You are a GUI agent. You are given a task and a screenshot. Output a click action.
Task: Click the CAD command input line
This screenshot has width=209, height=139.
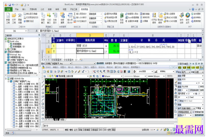(x=109, y=126)
